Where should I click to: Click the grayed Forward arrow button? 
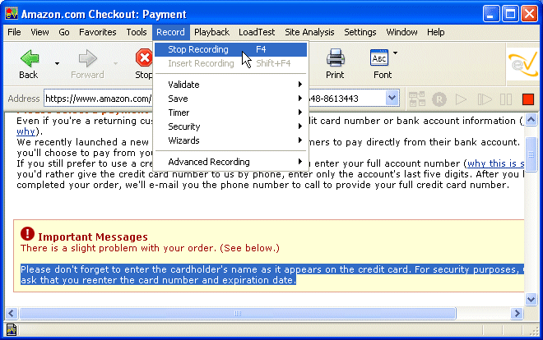87,58
